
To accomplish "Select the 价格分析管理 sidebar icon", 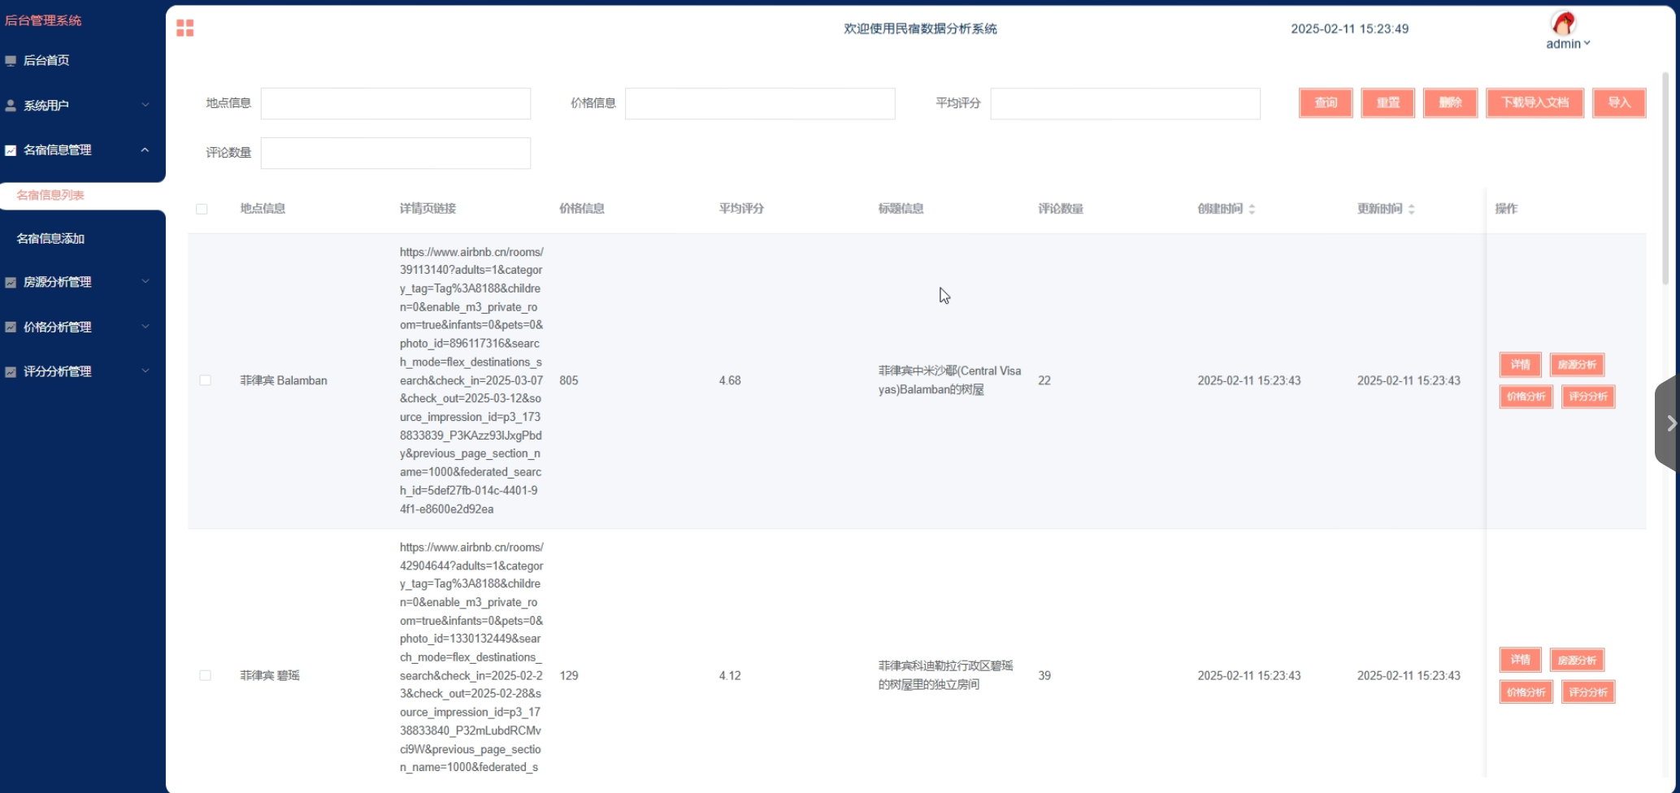I will point(11,326).
